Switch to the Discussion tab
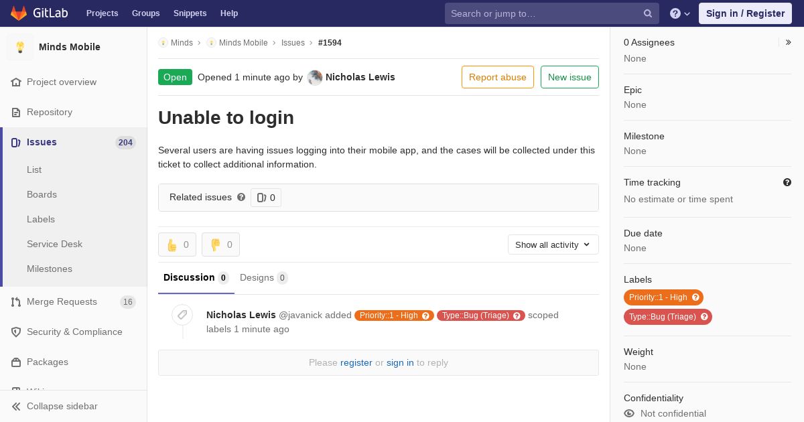This screenshot has height=422, width=804. [x=196, y=278]
